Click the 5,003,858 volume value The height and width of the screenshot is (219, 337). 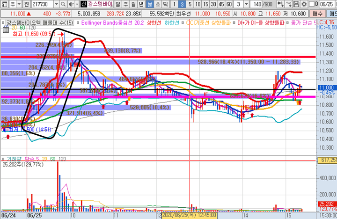tap(89, 14)
